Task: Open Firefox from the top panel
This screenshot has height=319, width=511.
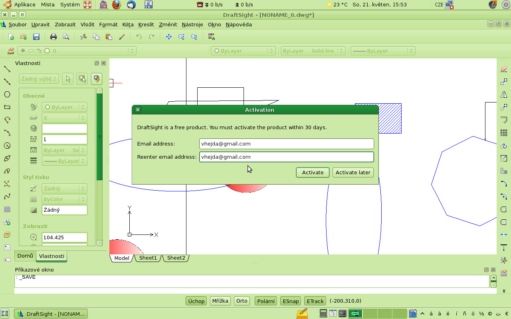Action: click(116, 5)
